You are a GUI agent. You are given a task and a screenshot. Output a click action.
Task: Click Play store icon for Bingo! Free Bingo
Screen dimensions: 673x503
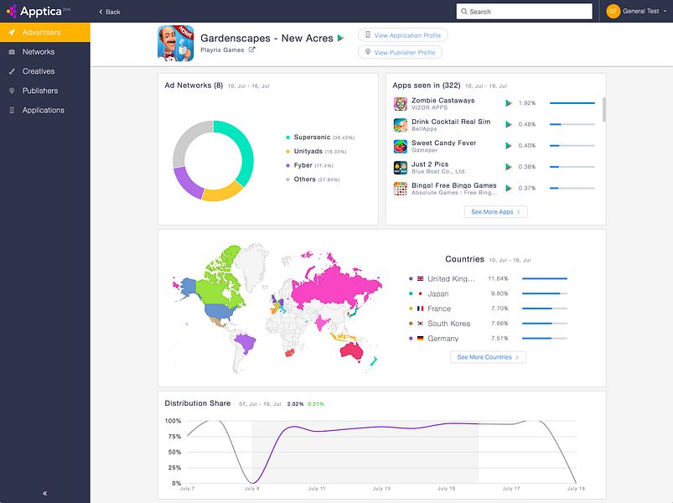pyautogui.click(x=509, y=188)
